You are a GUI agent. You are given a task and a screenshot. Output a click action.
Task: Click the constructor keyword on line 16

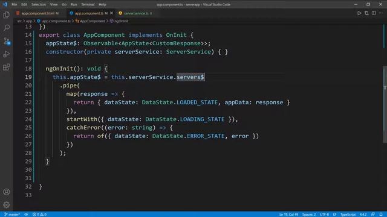[x=65, y=52]
